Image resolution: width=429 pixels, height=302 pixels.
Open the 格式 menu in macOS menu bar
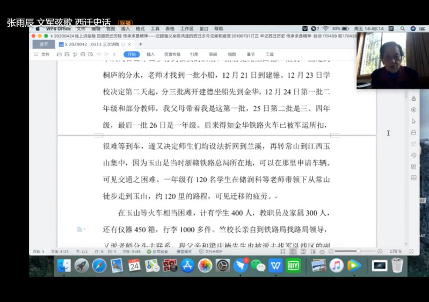pos(140,28)
